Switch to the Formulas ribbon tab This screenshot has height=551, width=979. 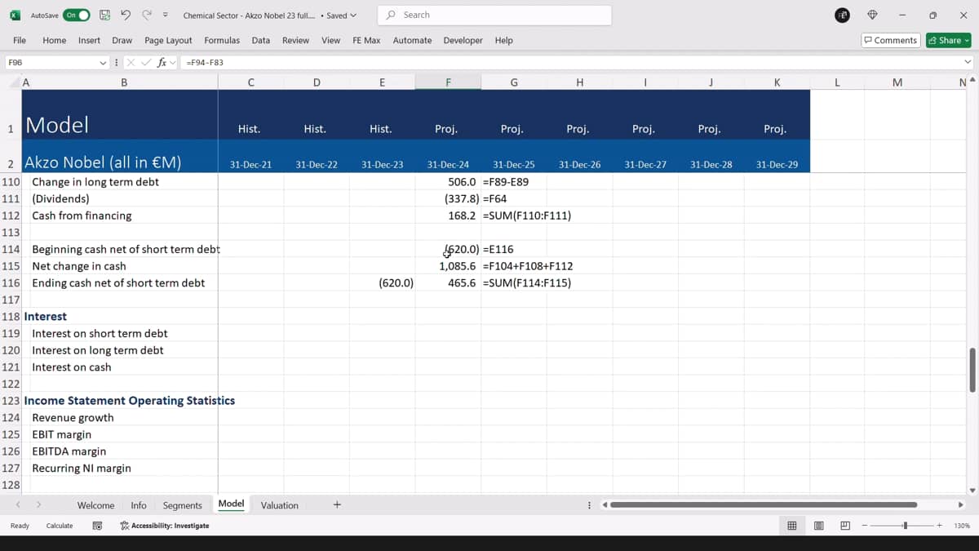click(x=222, y=40)
